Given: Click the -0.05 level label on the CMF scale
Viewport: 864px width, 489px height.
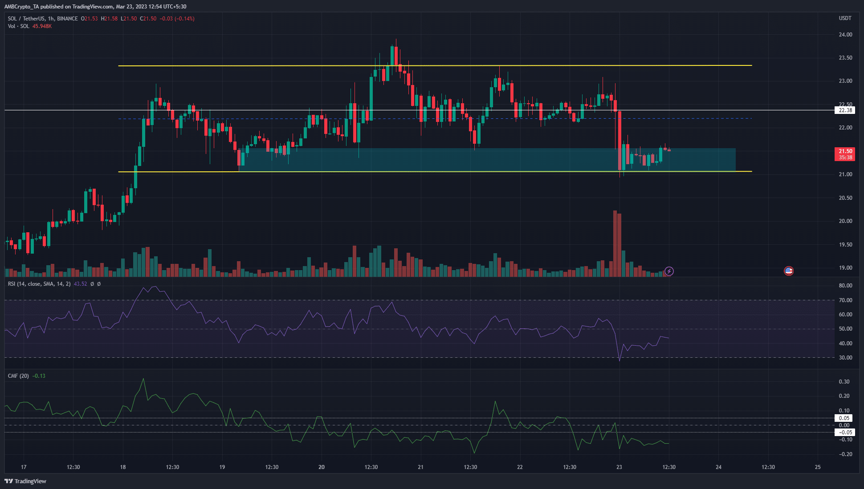Looking at the screenshot, I should pyautogui.click(x=845, y=432).
